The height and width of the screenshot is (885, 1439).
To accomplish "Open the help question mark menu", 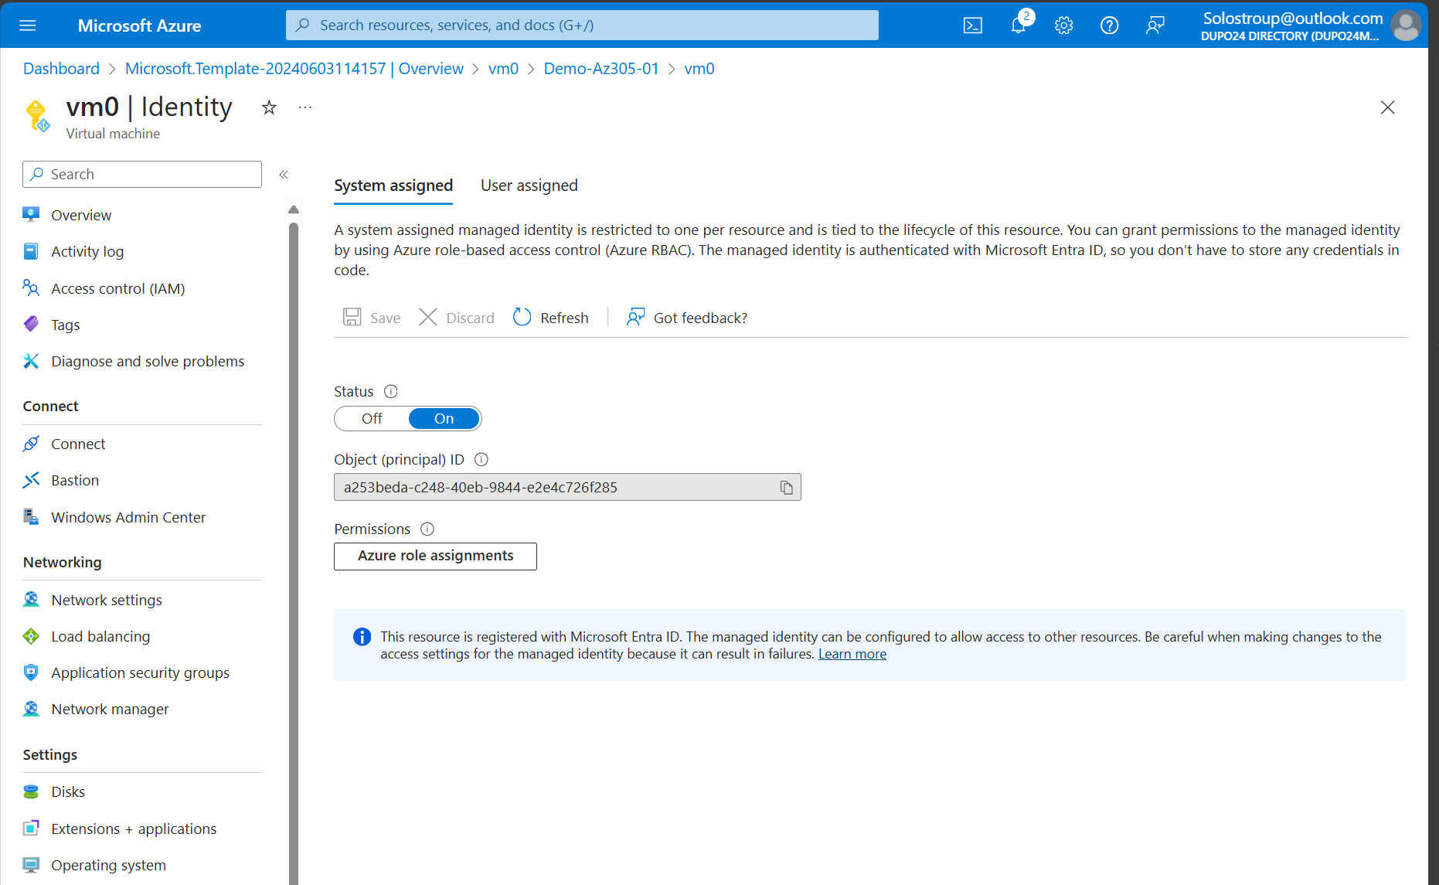I will point(1109,26).
